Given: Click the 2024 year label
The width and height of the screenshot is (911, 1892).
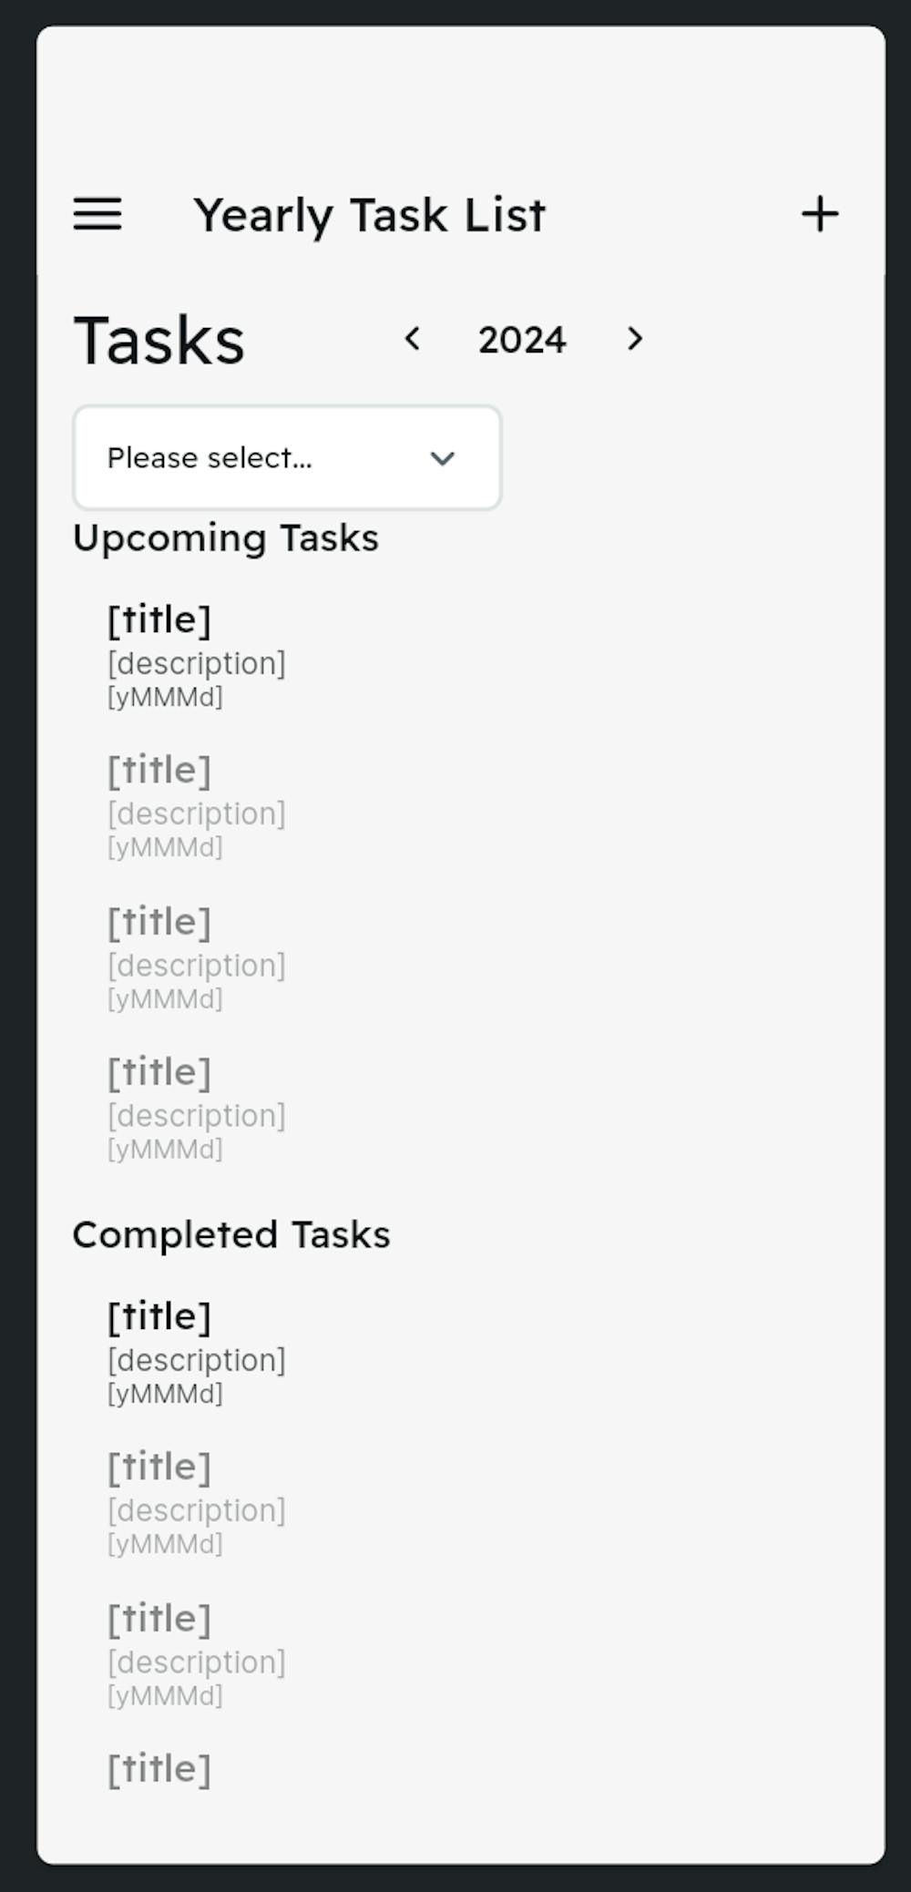Looking at the screenshot, I should tap(522, 340).
